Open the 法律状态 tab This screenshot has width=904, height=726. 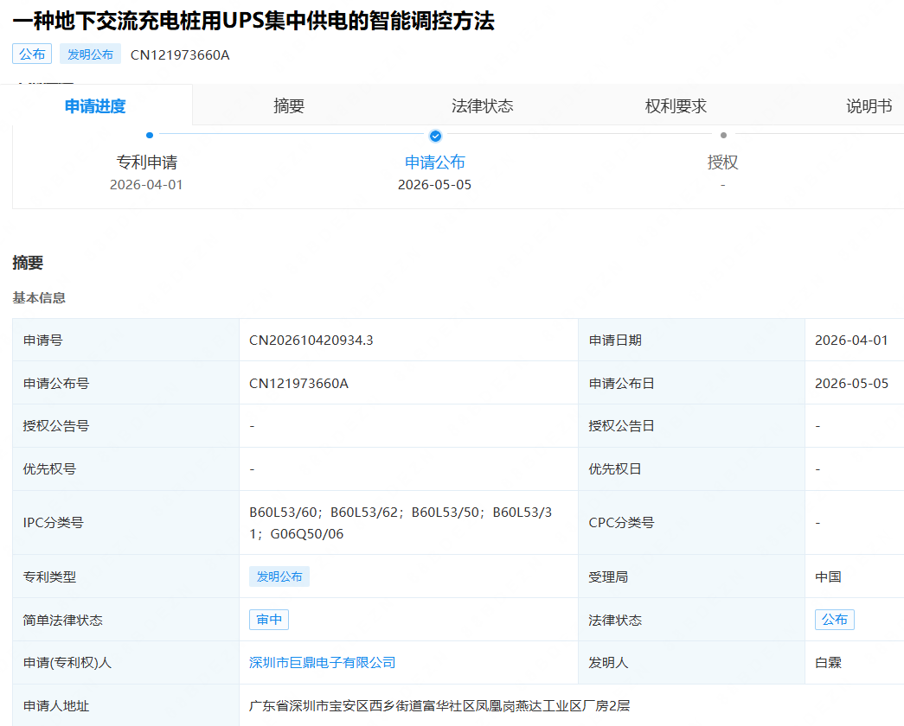coord(482,106)
